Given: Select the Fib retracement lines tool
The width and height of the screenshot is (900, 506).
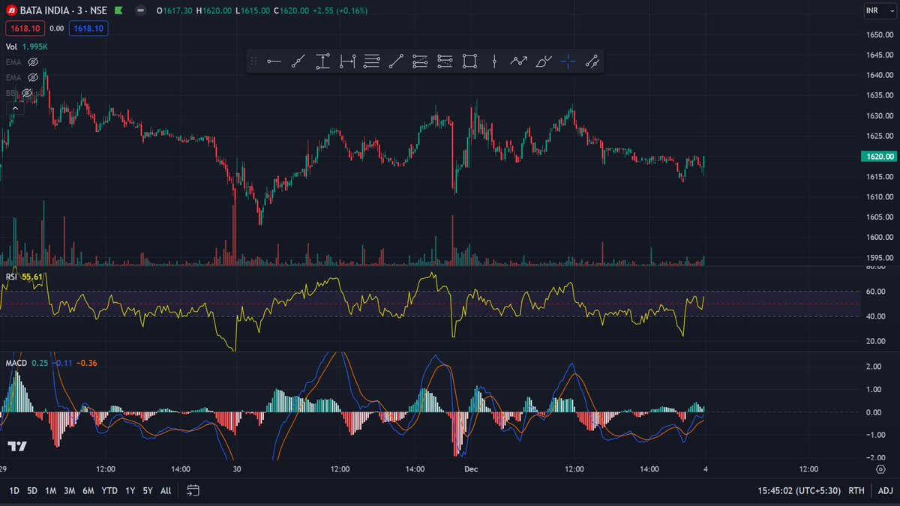Looking at the screenshot, I should tap(372, 61).
